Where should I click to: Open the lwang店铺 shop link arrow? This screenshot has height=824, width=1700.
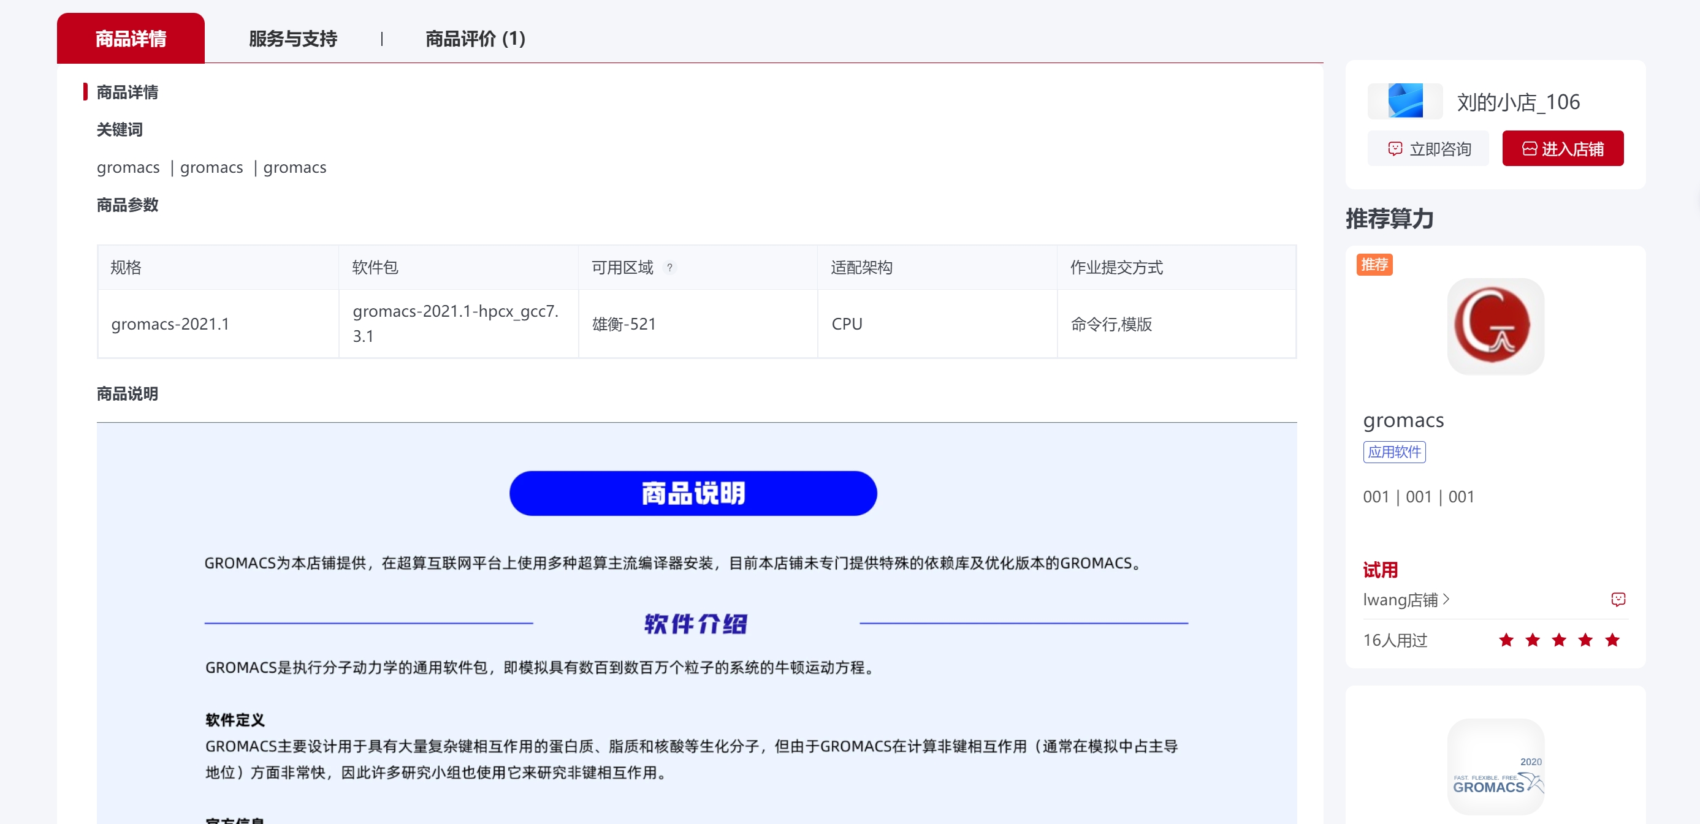tap(1447, 599)
